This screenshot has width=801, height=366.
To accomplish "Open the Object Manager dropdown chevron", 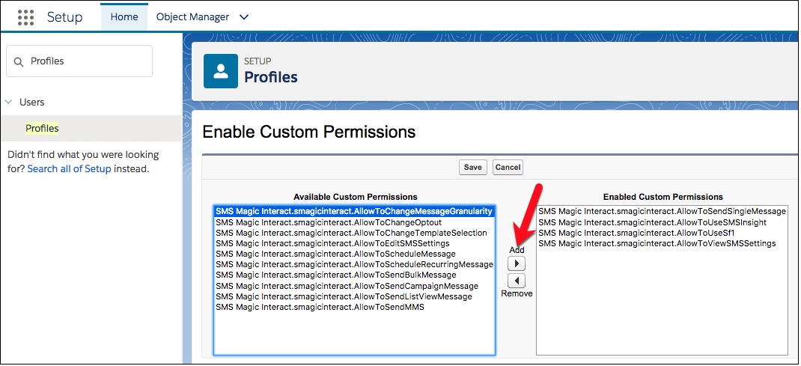I will point(244,17).
